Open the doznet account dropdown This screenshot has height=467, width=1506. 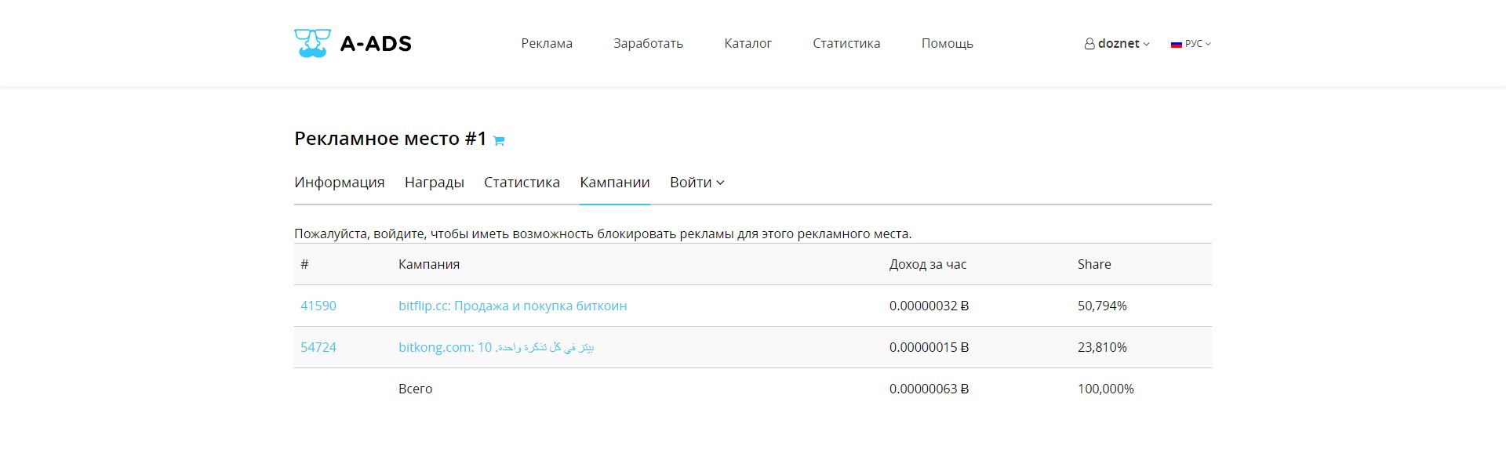coord(1117,44)
